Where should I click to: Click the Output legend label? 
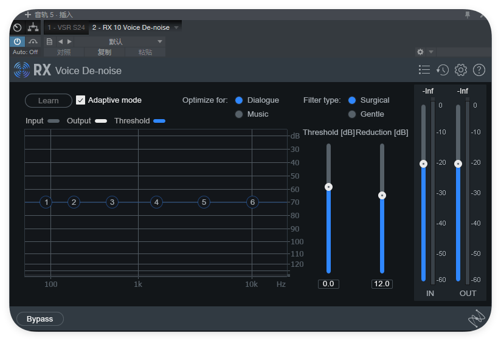click(78, 121)
